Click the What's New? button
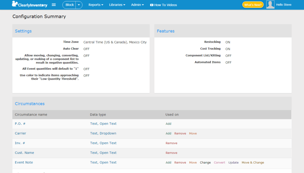The width and height of the screenshot is (304, 173). click(253, 5)
